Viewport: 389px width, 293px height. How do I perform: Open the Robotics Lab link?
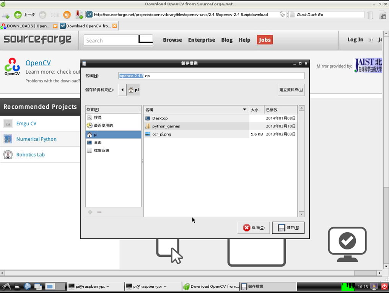[x=31, y=155]
